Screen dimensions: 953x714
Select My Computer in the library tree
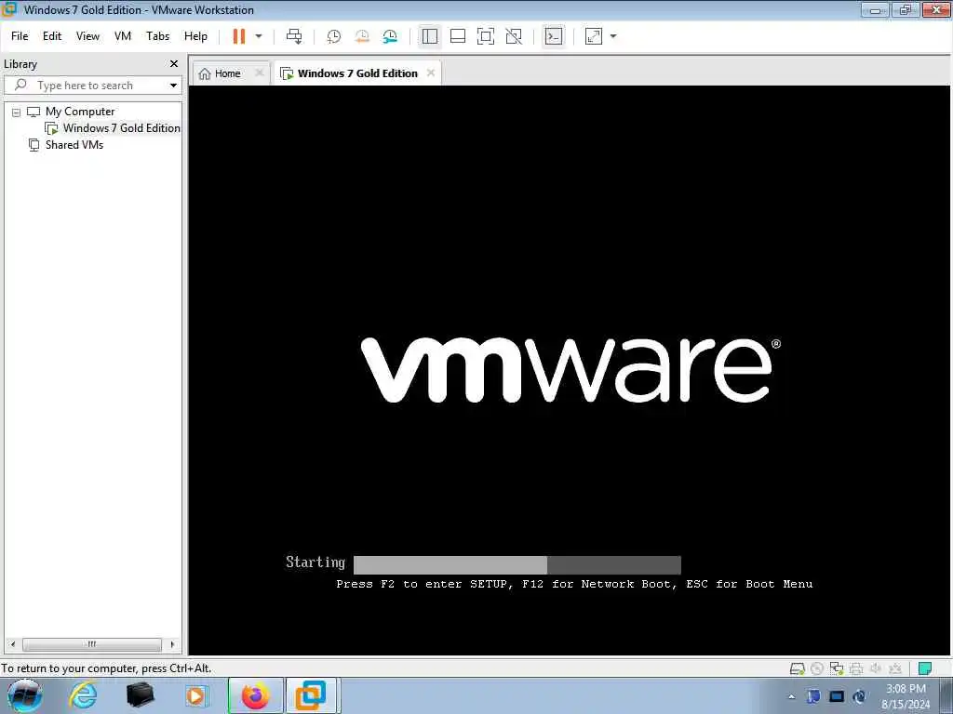click(80, 112)
